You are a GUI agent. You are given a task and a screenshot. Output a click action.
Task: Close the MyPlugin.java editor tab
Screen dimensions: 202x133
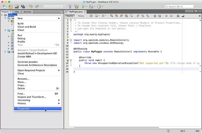[85, 12]
